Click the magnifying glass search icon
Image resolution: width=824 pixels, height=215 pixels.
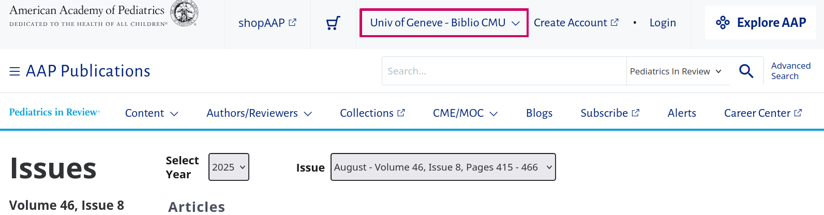(x=746, y=71)
